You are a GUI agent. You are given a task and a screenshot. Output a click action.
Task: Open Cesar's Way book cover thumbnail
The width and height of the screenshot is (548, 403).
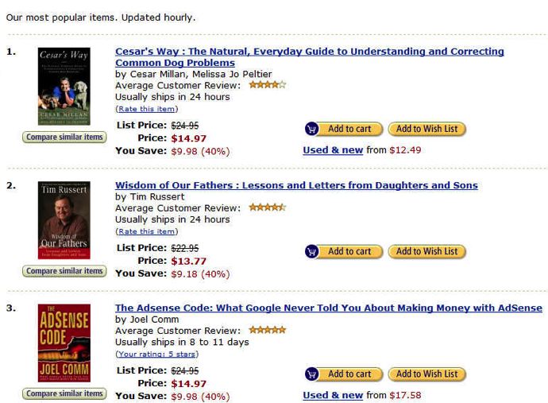pos(64,86)
